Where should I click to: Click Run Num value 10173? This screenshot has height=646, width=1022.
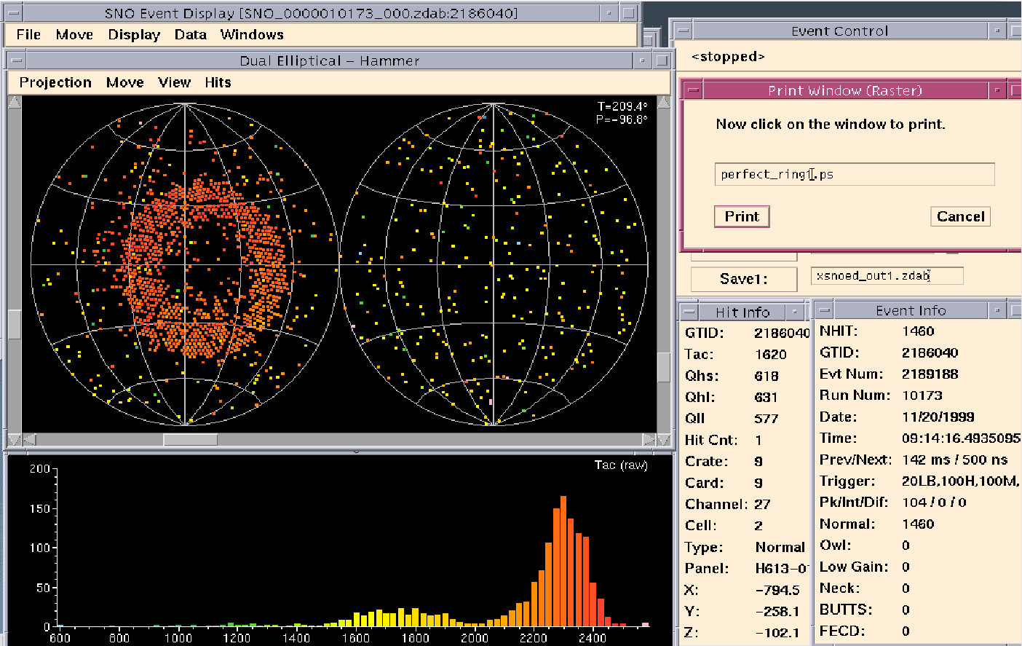(922, 395)
